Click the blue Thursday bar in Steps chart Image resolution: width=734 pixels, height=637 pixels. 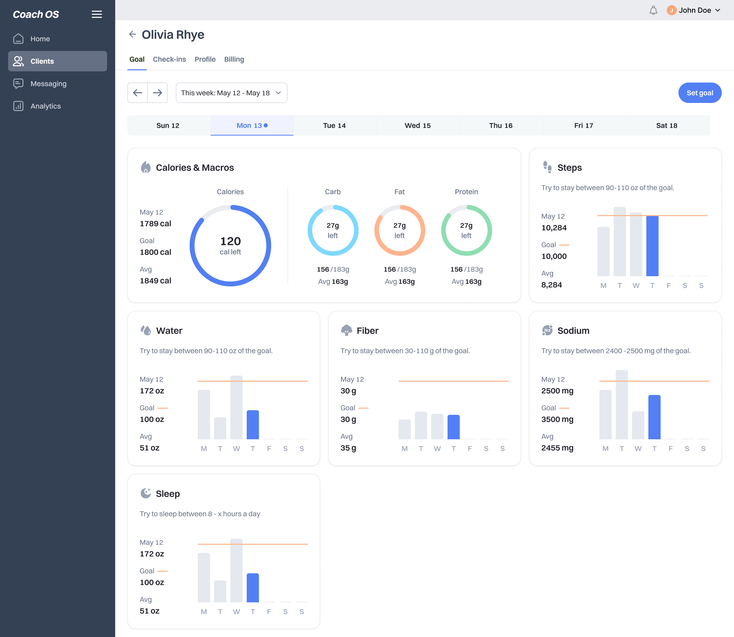pos(652,246)
